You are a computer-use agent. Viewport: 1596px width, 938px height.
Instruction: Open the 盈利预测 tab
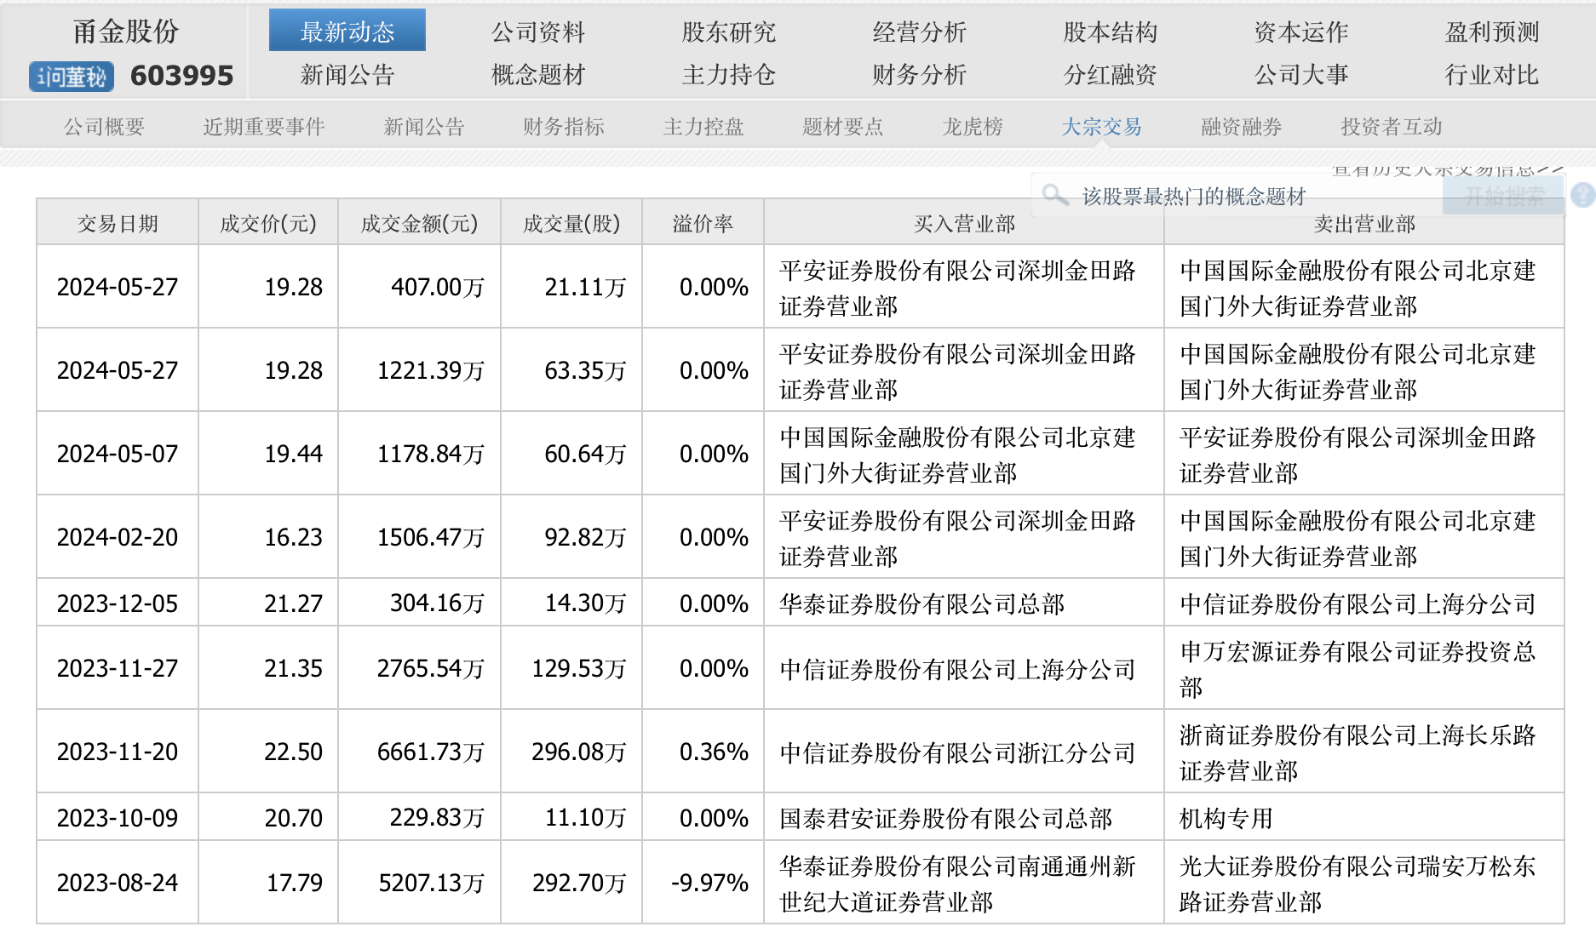click(1492, 32)
